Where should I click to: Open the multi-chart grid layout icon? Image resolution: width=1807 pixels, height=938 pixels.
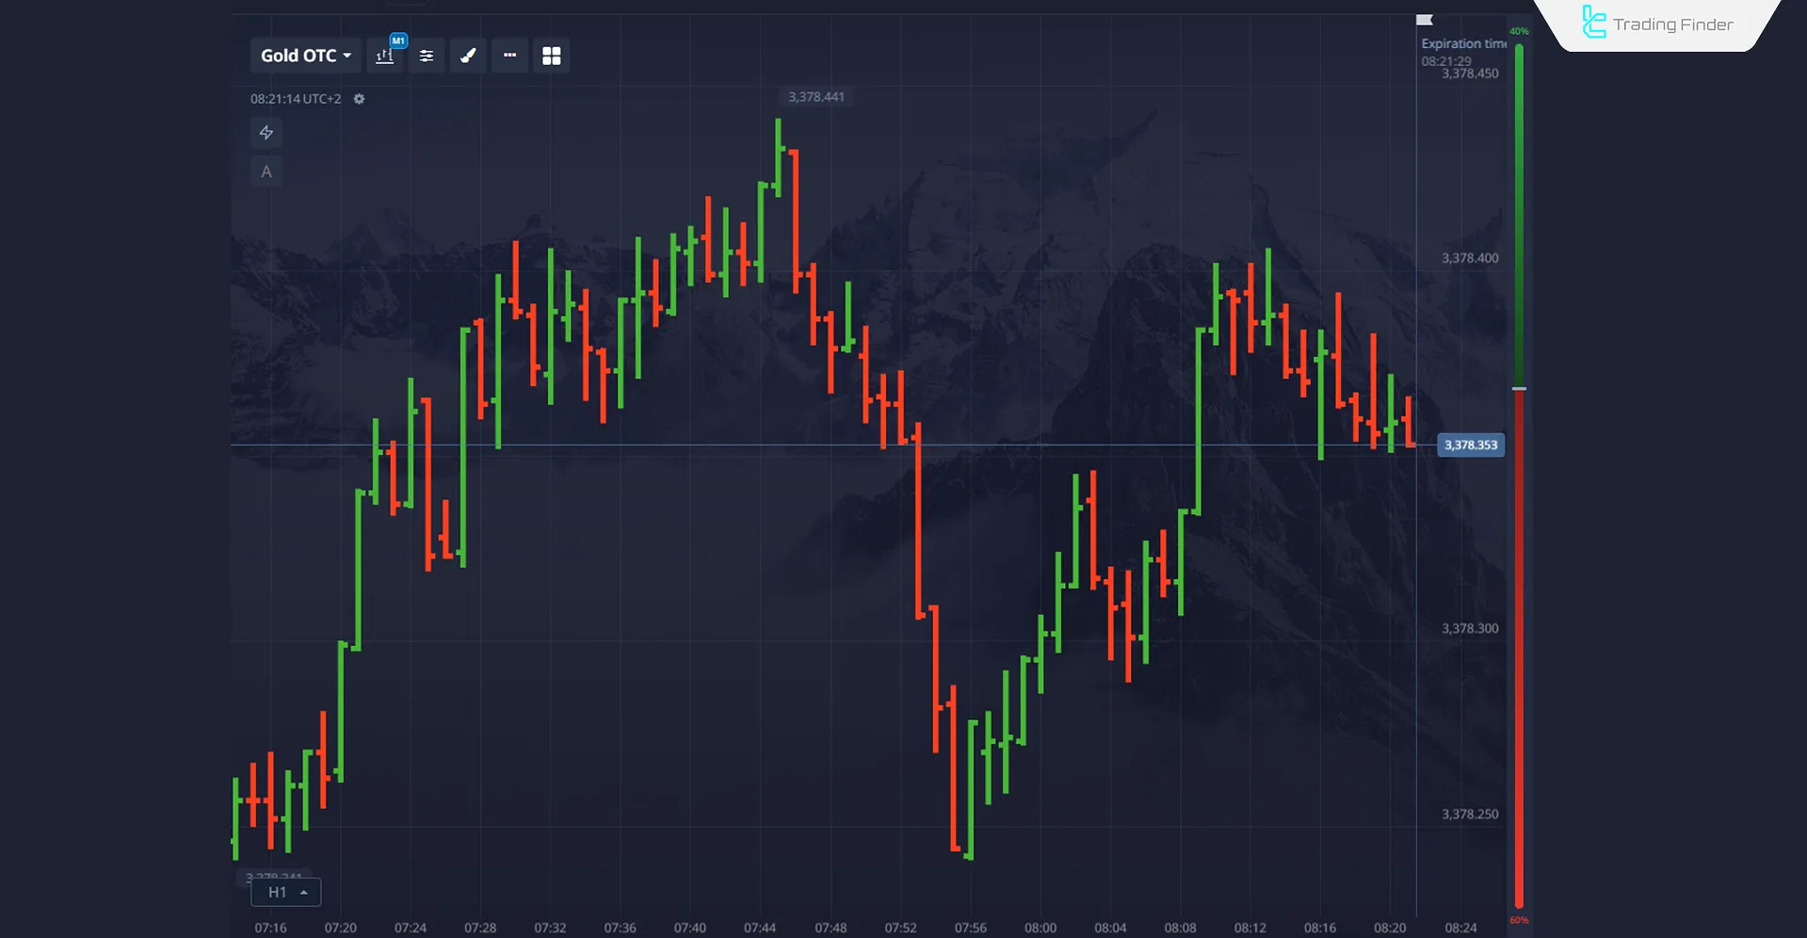click(x=552, y=56)
